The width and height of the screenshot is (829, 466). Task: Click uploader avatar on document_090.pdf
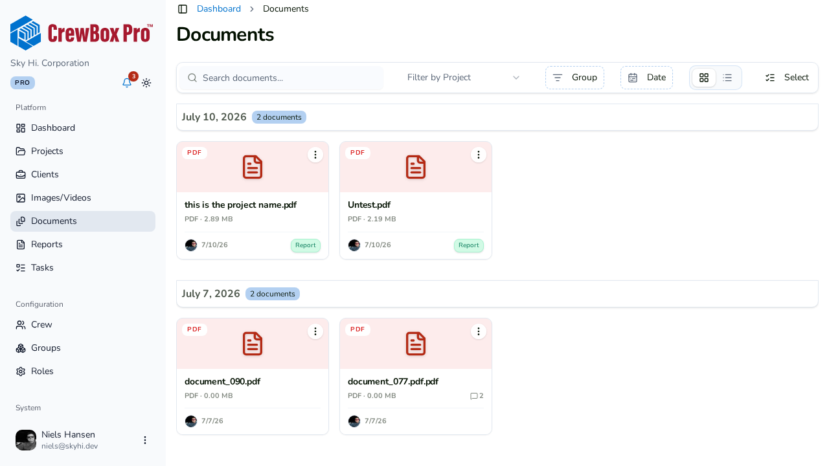(x=191, y=421)
